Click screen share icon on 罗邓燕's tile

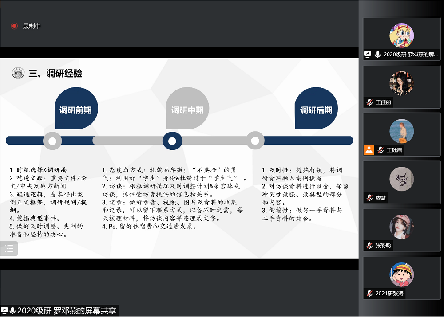(x=368, y=55)
